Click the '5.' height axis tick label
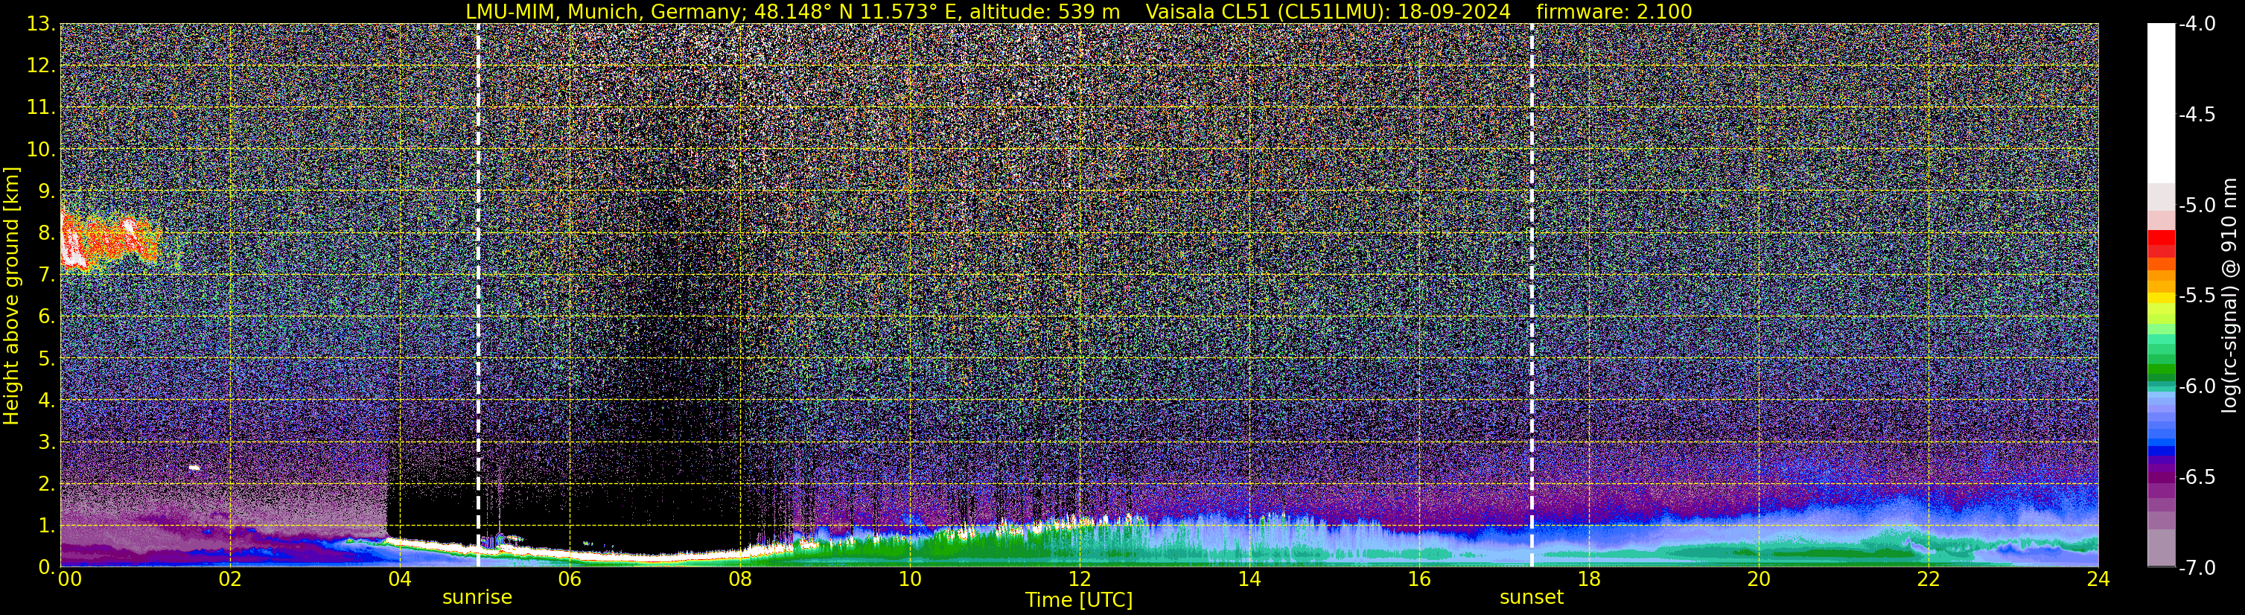Image resolution: width=2245 pixels, height=615 pixels. (46, 358)
